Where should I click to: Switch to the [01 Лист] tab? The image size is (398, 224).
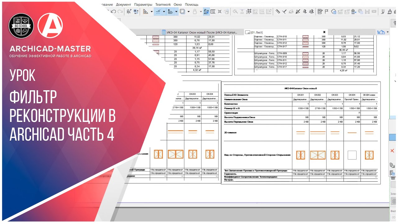(285, 32)
